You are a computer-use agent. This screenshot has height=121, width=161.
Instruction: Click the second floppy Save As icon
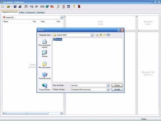pyautogui.click(x=20, y=7)
